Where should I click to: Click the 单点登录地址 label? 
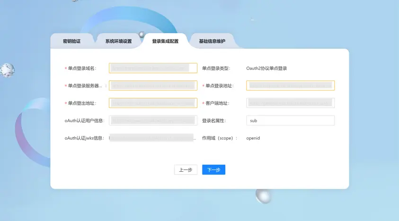[x=219, y=86]
